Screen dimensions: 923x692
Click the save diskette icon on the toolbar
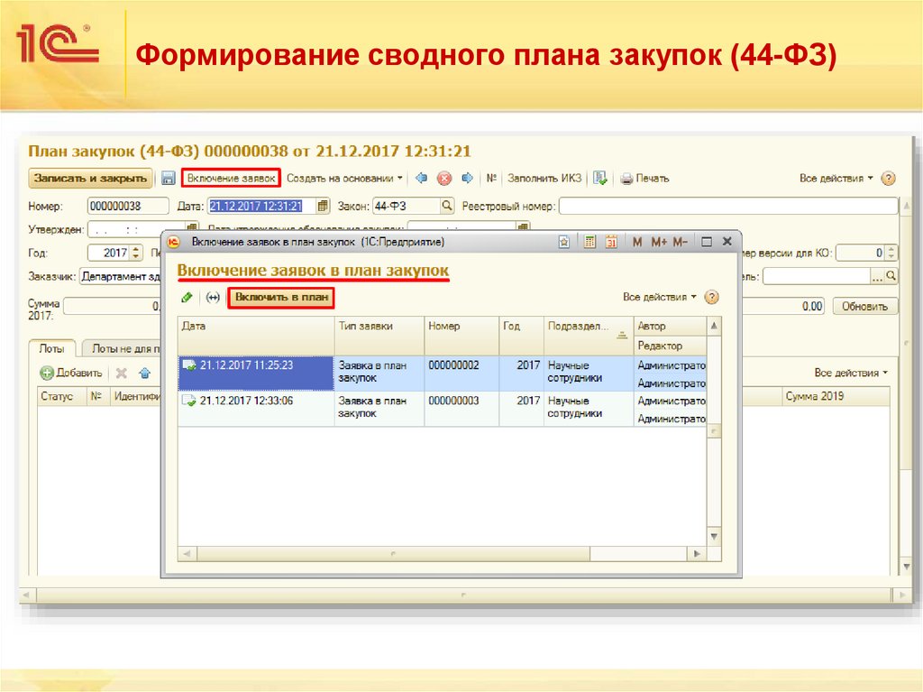click(169, 180)
